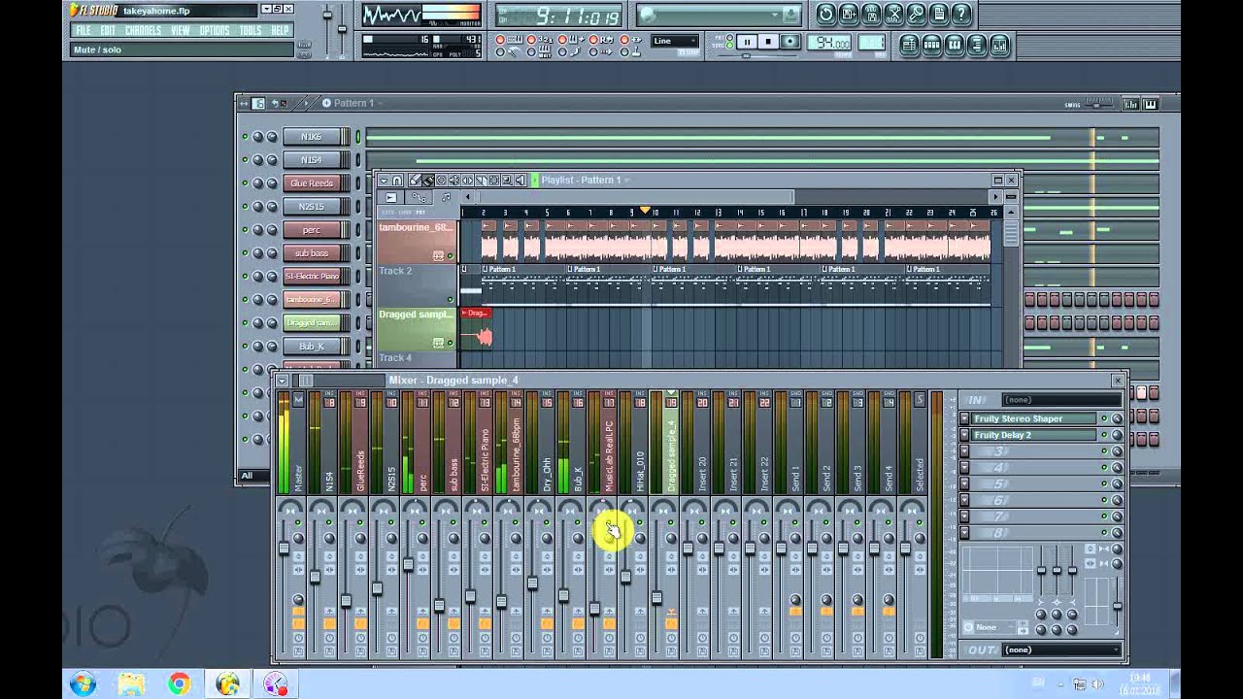Select the paint brush tool in Playlist

(427, 180)
